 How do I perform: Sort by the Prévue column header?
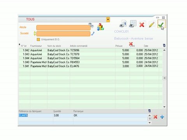(119, 46)
